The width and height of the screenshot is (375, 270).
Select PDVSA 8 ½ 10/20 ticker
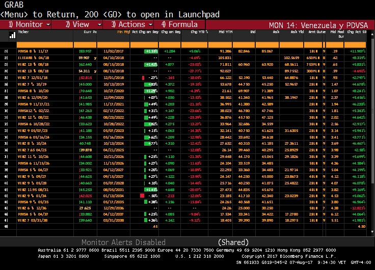click(33, 91)
